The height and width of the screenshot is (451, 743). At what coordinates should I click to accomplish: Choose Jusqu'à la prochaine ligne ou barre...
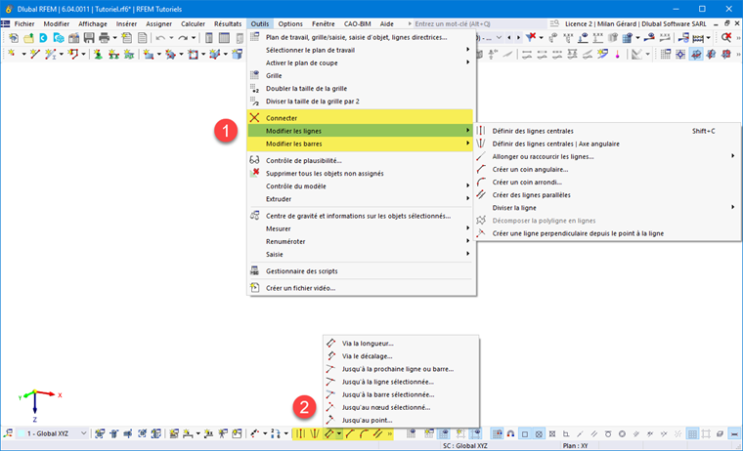point(398,369)
